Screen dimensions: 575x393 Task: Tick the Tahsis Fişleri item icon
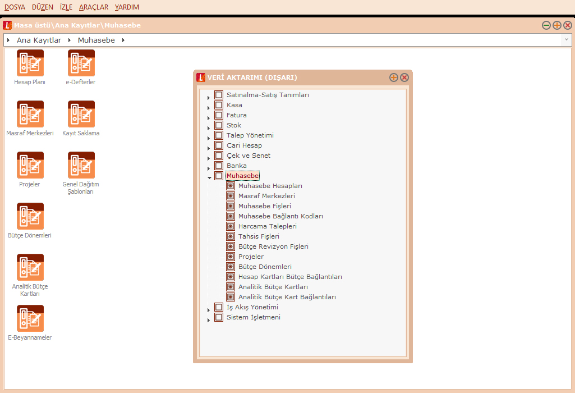[x=231, y=236]
